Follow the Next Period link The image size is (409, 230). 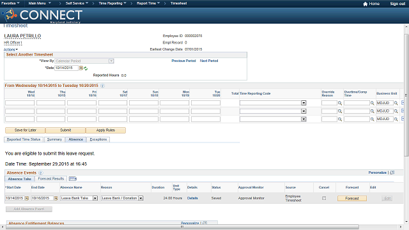[209, 61]
